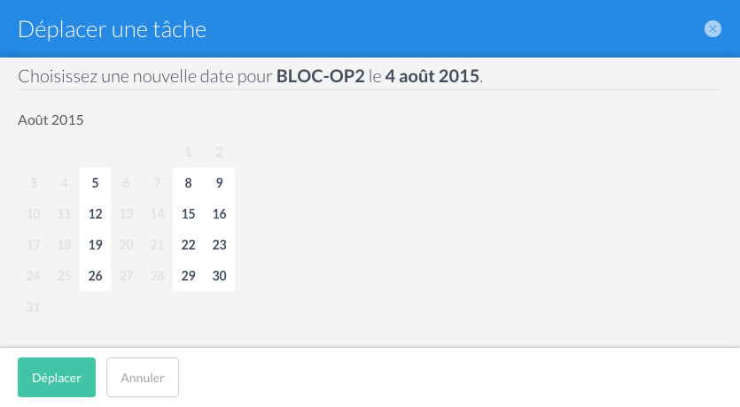
Task: Choose date 15 in the calendar
Action: 188,214
